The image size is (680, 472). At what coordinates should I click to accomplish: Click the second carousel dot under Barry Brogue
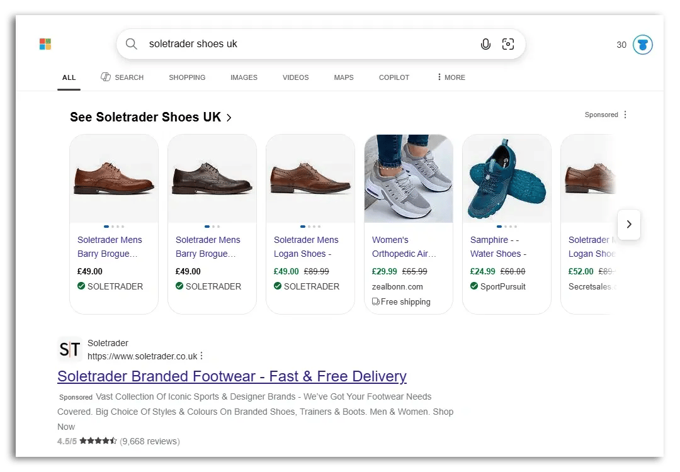[113, 225]
